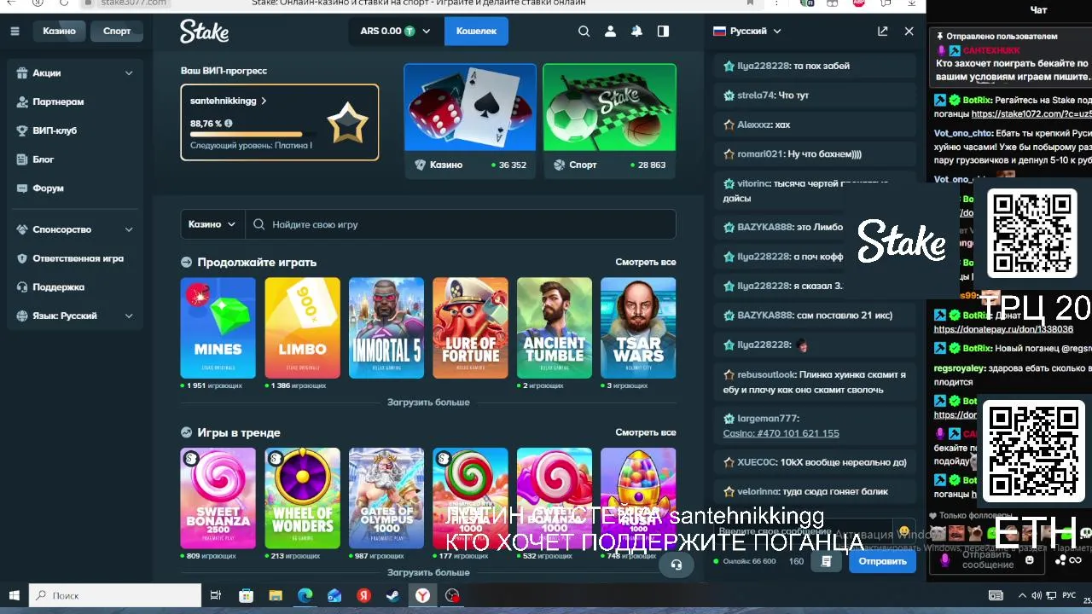The width and height of the screenshot is (1092, 614).
Task: Focus the Найдите свою игру search field
Action: point(461,224)
